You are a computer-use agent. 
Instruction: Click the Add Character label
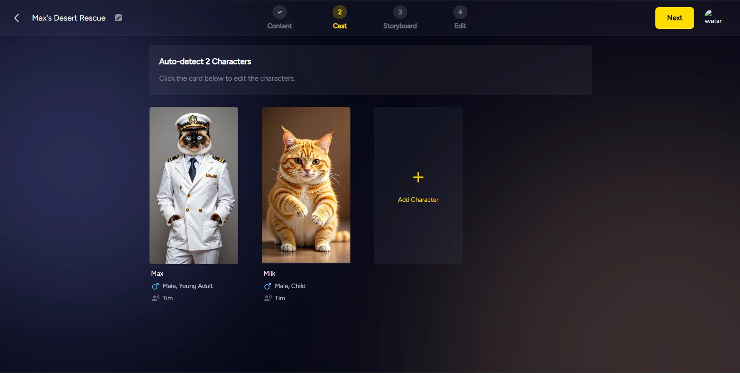click(x=418, y=200)
